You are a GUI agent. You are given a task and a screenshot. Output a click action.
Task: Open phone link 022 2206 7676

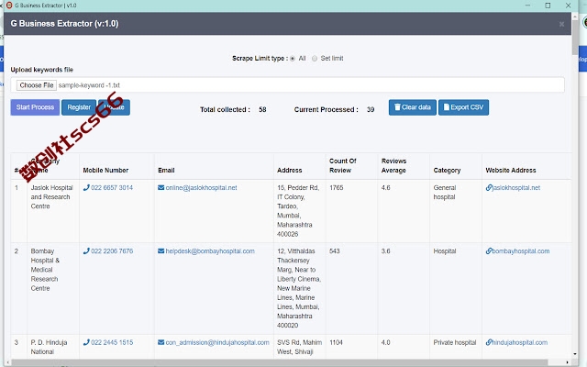[x=112, y=250]
